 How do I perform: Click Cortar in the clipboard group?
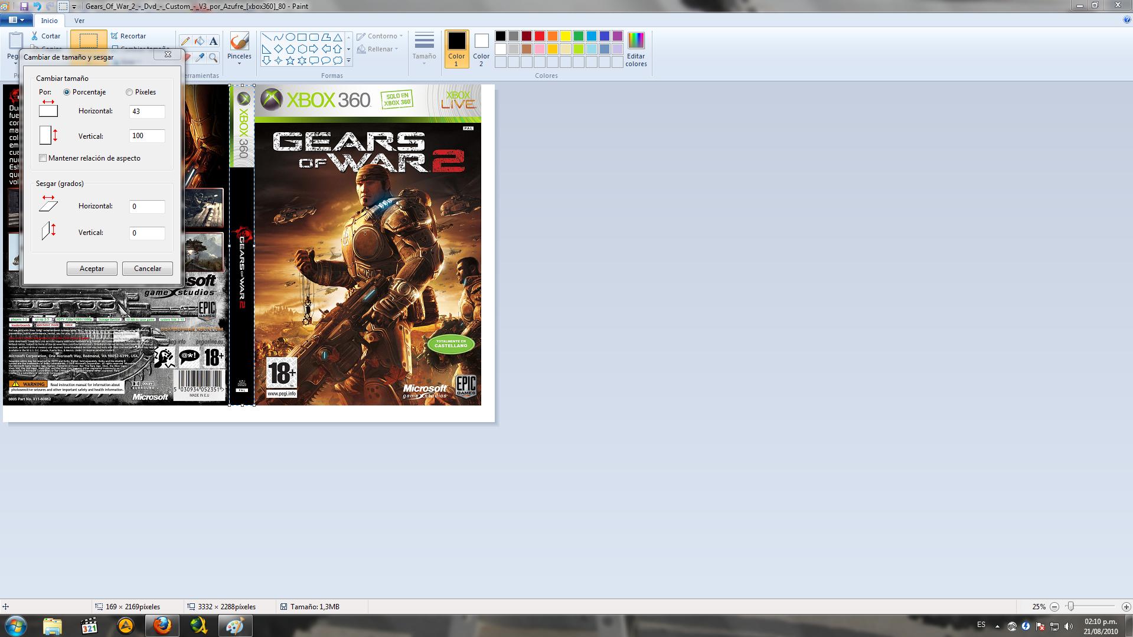[x=45, y=36]
